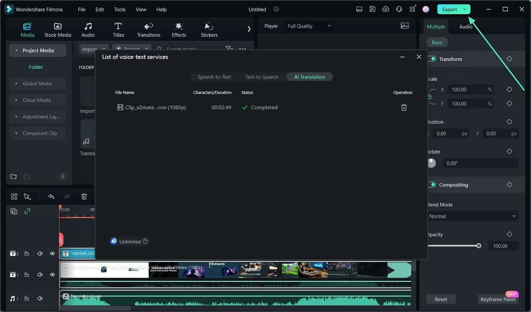The height and width of the screenshot is (312, 531).
Task: Click the cloud upload icon
Action: [386, 9]
